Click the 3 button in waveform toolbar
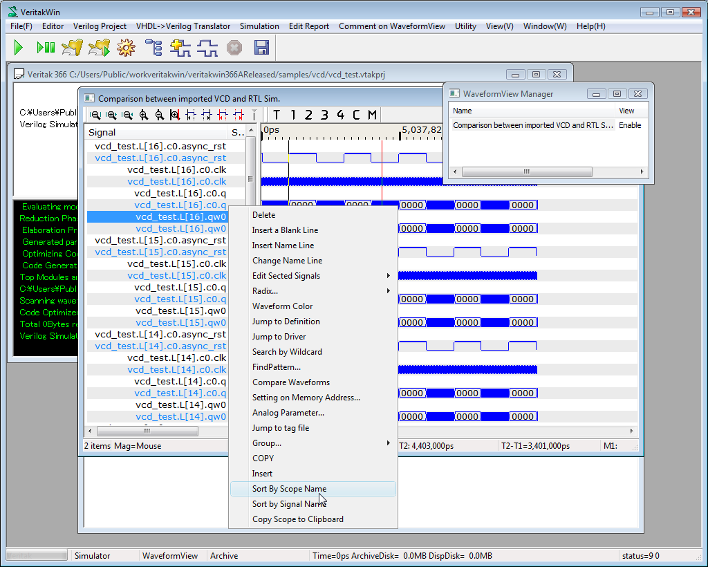The image size is (708, 567). pos(324,115)
